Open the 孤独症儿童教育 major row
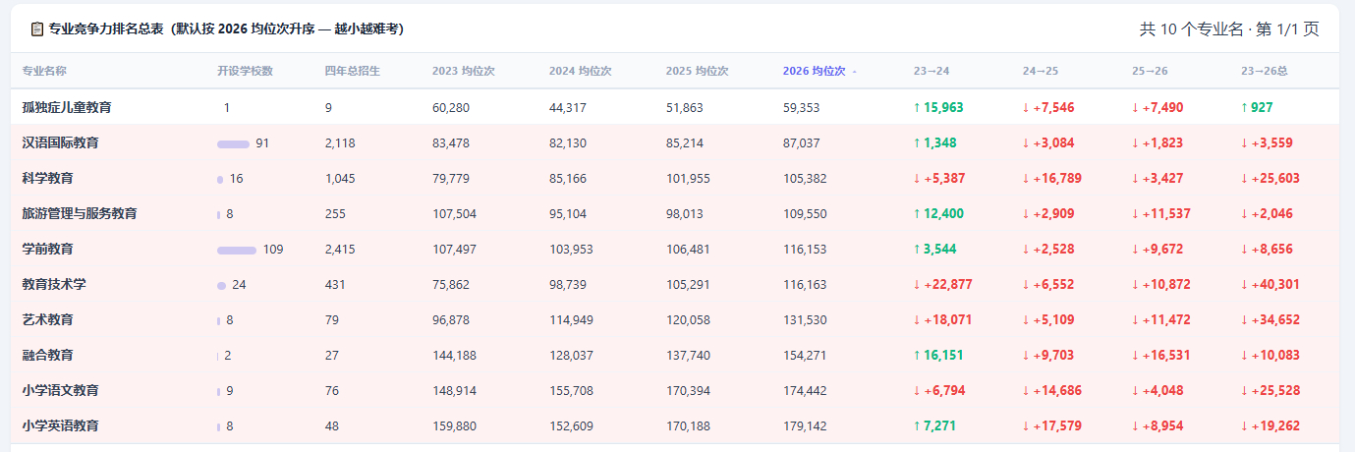The width and height of the screenshot is (1355, 452). (x=675, y=107)
